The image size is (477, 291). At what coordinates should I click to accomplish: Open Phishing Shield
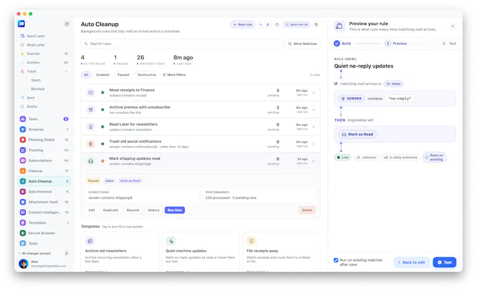[x=41, y=140]
